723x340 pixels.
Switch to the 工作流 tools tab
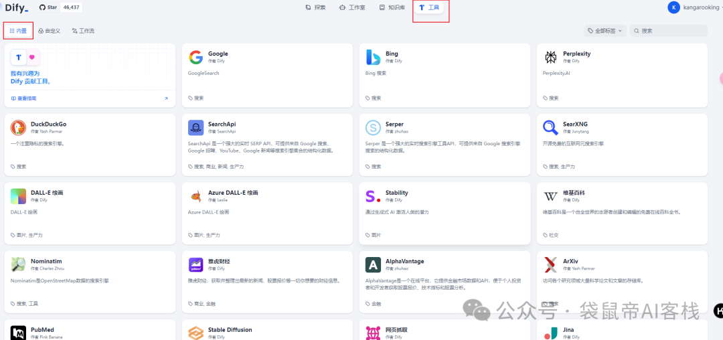[84, 31]
